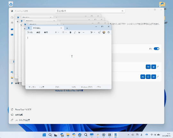Open the AI rewrite dropdown
Screen dimensions: 173x138
click(x=93, y=32)
